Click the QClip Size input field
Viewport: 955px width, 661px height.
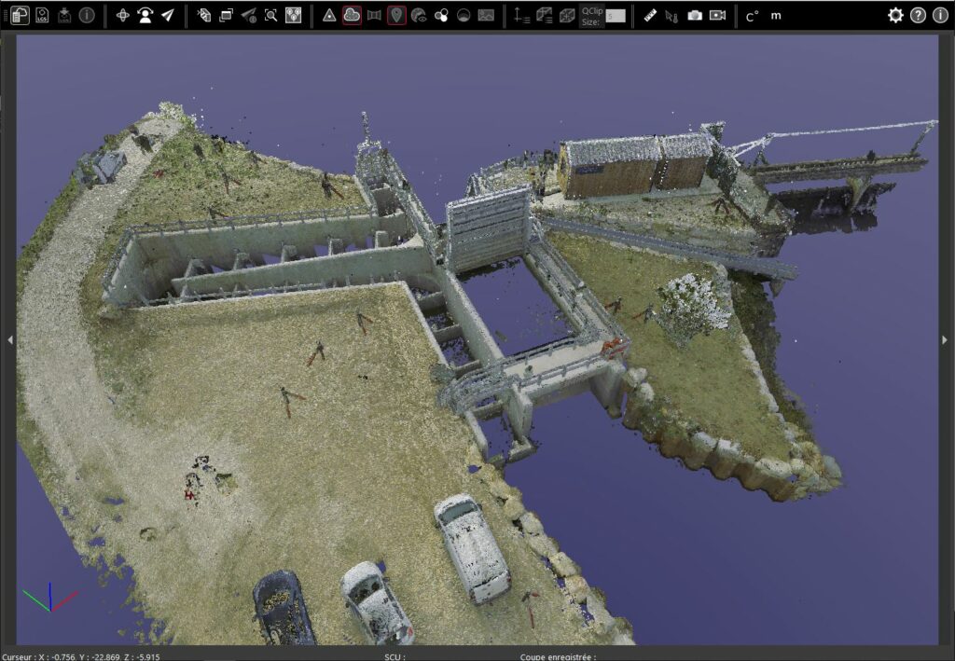coord(616,16)
